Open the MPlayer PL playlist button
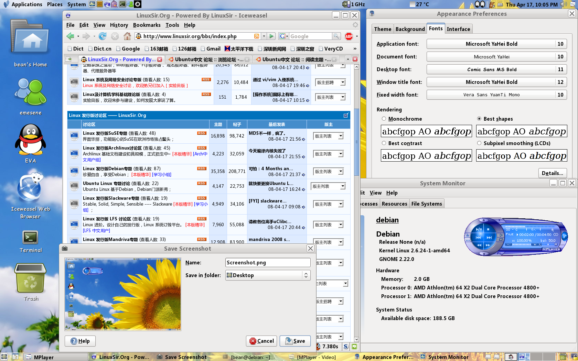 point(499,253)
